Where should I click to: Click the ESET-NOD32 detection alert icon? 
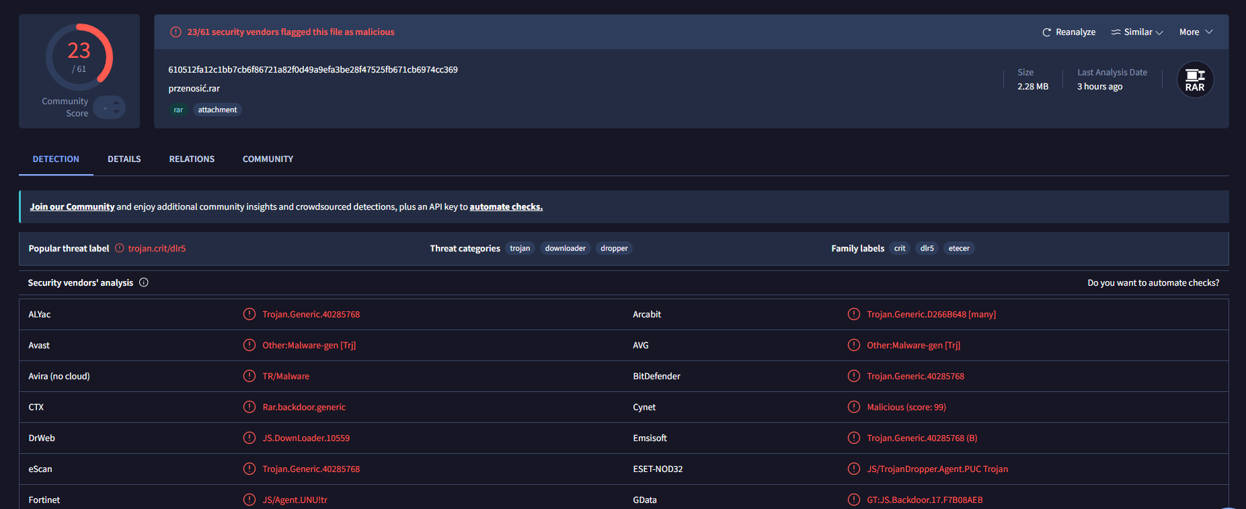854,469
